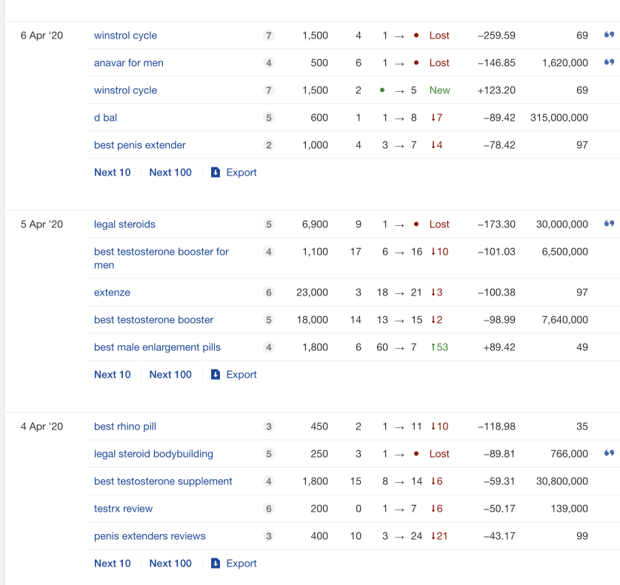The height and width of the screenshot is (585, 620).
Task: Show Next 100 under 5 Apr '20
Action: coord(170,374)
